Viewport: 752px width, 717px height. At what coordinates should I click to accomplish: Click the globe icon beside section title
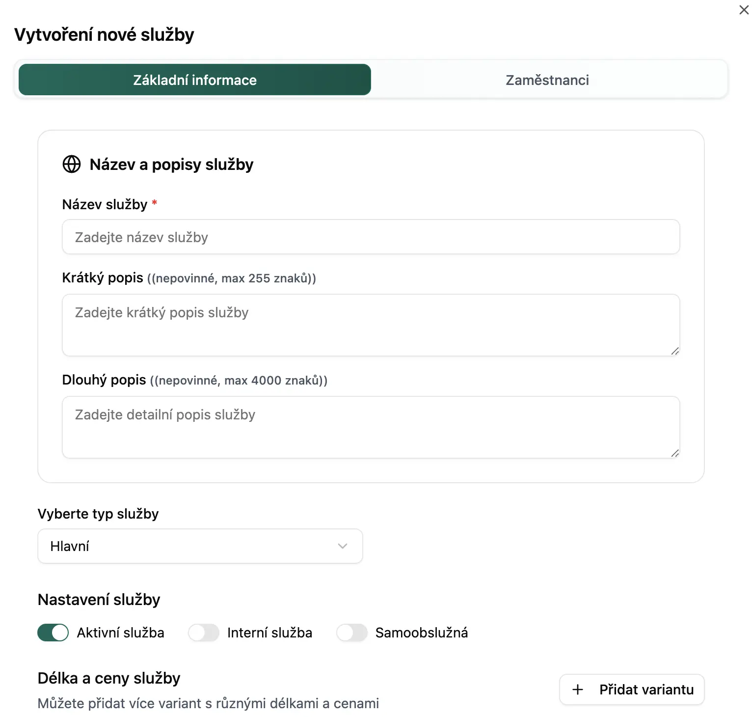coord(72,164)
